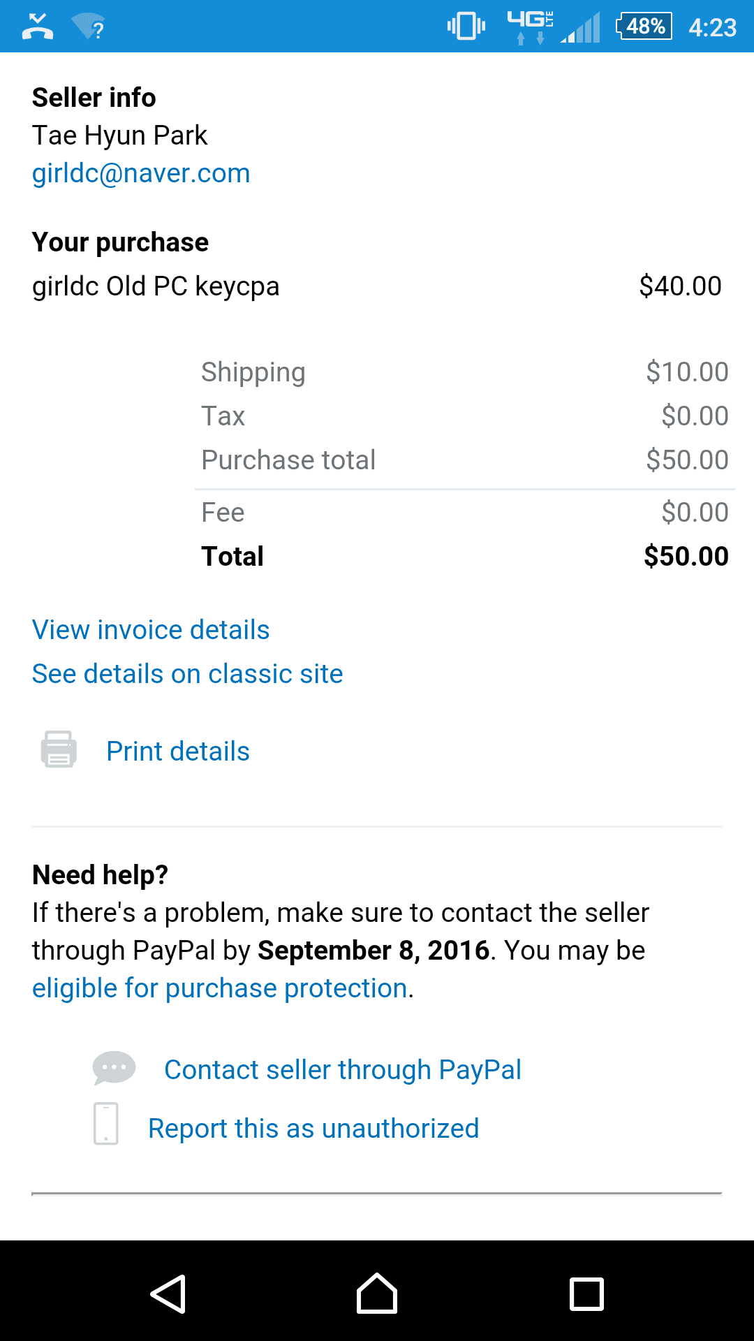Tap the Wi-Fi status icon
Image resolution: width=754 pixels, height=1341 pixels.
(x=89, y=27)
